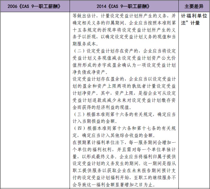Click the text 法”计量
The height and width of the screenshot is (189, 210).
(x=190, y=23)
